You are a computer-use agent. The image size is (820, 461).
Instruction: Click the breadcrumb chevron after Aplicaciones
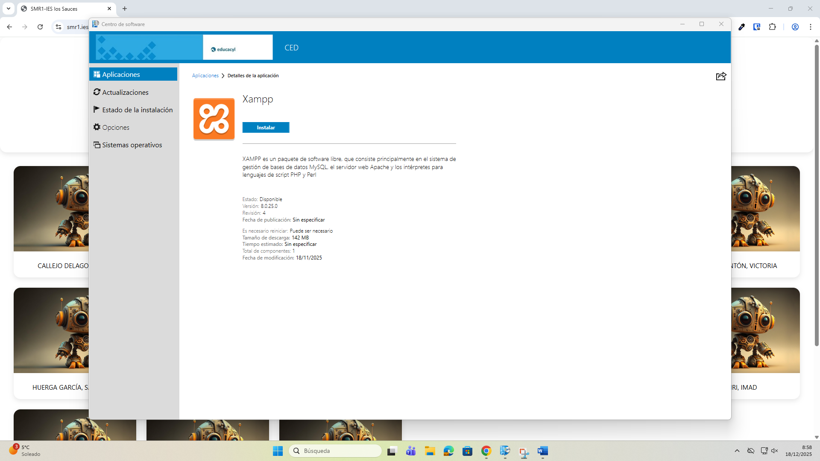223,76
